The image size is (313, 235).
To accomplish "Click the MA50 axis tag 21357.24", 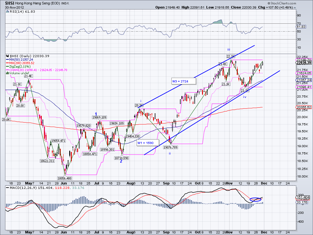I will [x=304, y=80].
